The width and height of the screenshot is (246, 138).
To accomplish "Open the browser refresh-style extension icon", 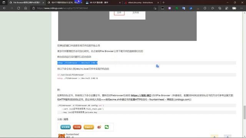I will pos(205,8).
